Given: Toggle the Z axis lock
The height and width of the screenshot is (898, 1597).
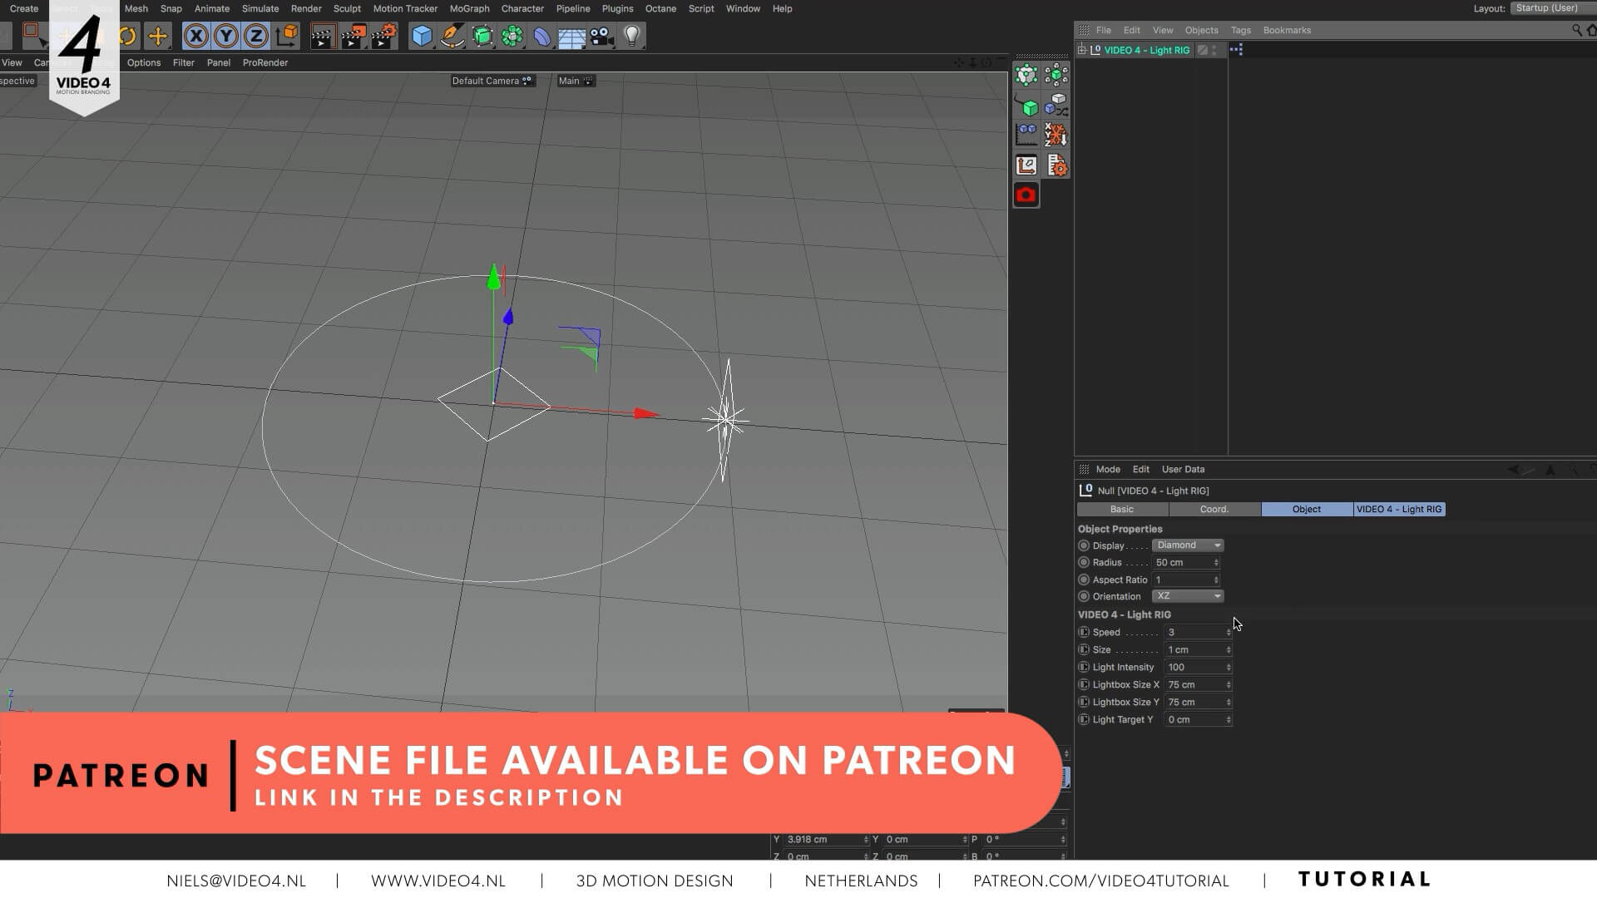Looking at the screenshot, I should click(x=255, y=36).
